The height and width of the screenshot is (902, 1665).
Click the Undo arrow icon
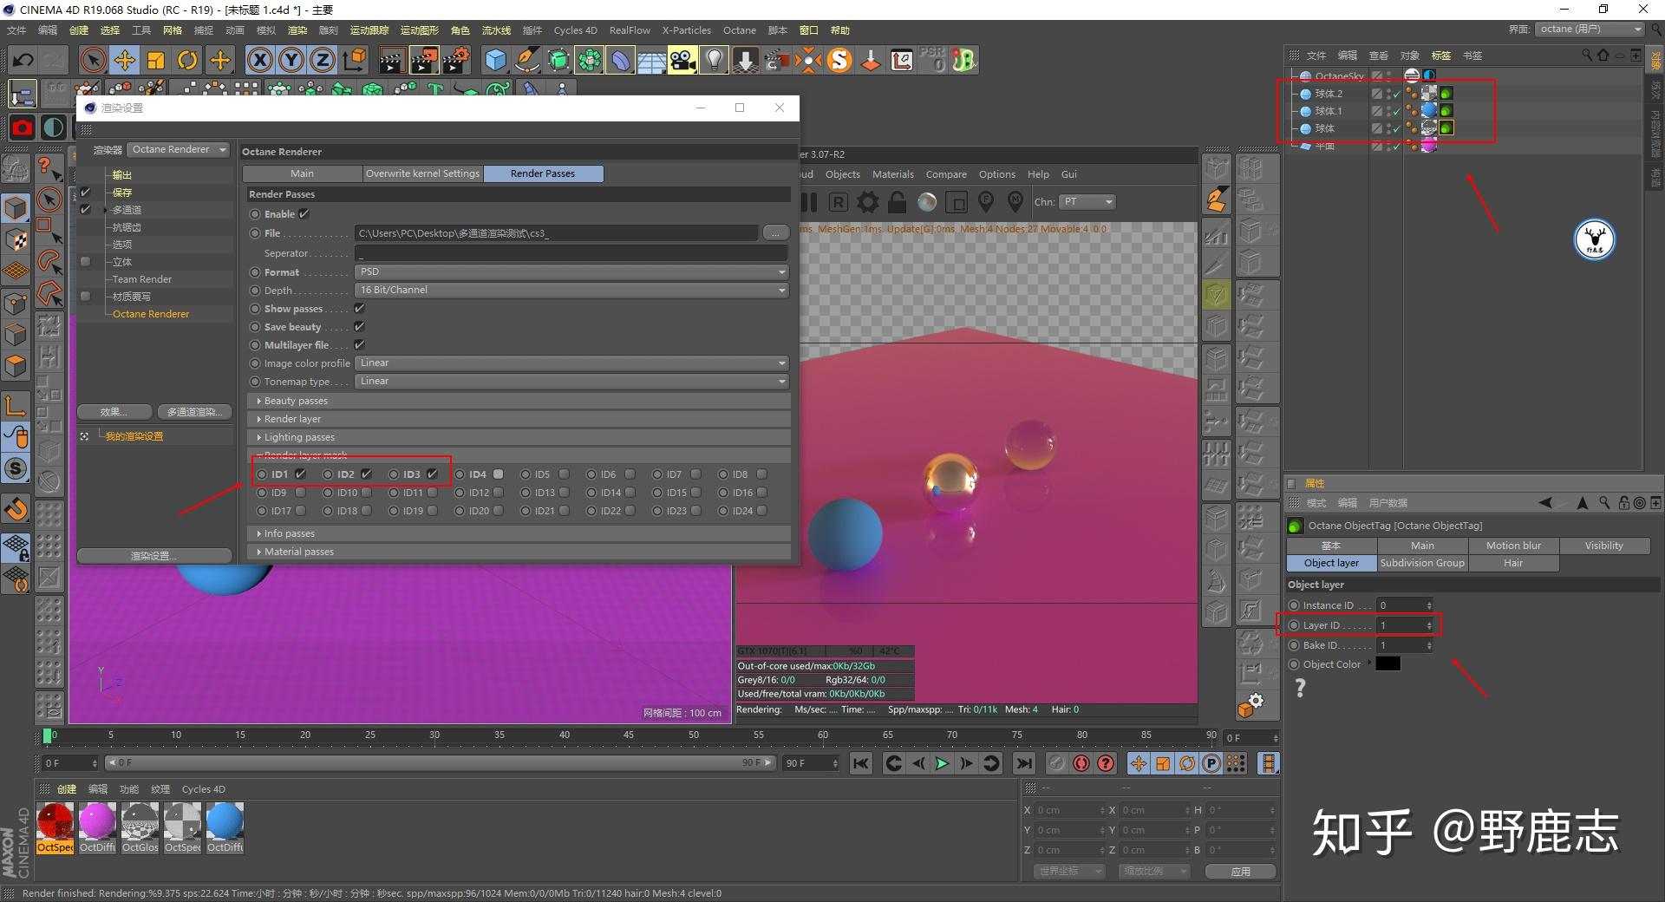coord(23,60)
